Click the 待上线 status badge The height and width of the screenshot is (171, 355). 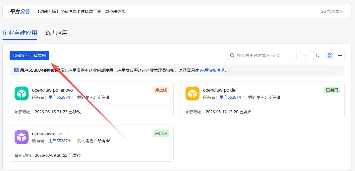[161, 90]
